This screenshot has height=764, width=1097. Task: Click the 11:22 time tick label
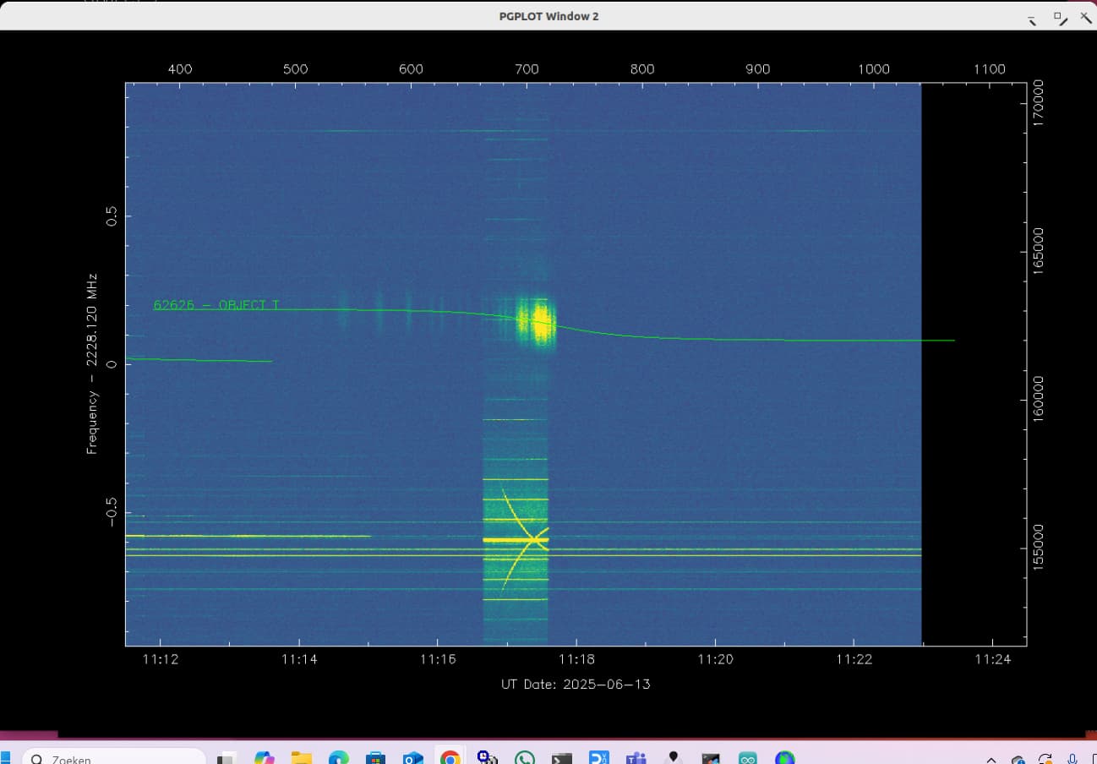pos(854,659)
